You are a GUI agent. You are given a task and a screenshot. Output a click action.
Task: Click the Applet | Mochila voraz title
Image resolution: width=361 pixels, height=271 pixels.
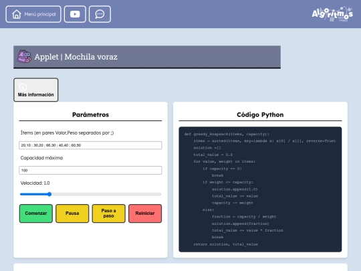pos(76,57)
